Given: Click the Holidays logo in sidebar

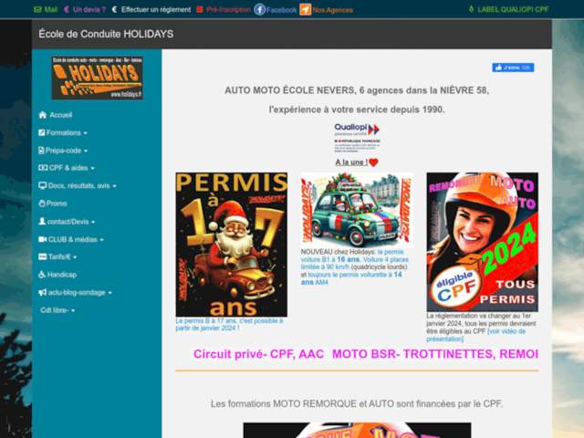Looking at the screenshot, I should coord(97,78).
